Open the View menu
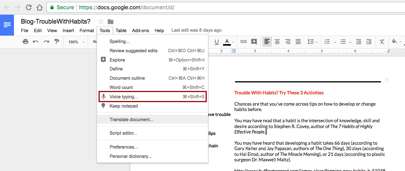Screen dimensions: 405x171 (x=52, y=31)
